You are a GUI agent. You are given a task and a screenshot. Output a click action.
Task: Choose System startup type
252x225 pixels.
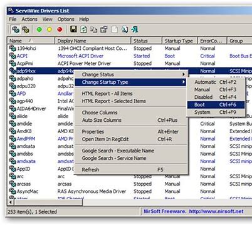click(216, 112)
